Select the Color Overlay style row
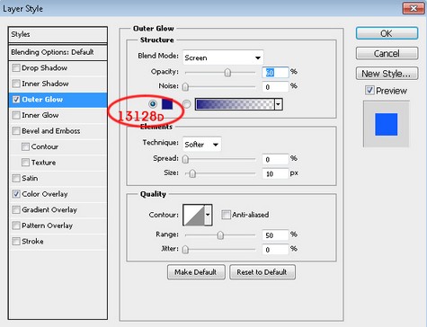Image resolution: width=427 pixels, height=327 pixels. [58, 194]
